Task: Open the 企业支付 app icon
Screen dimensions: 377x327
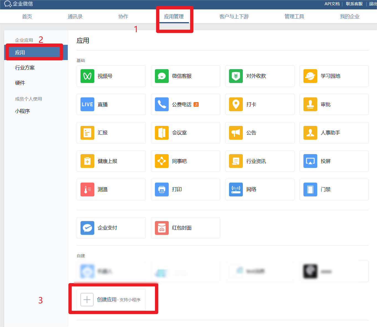Action: tap(87, 228)
